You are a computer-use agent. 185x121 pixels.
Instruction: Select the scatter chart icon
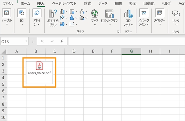click(x=72, y=24)
